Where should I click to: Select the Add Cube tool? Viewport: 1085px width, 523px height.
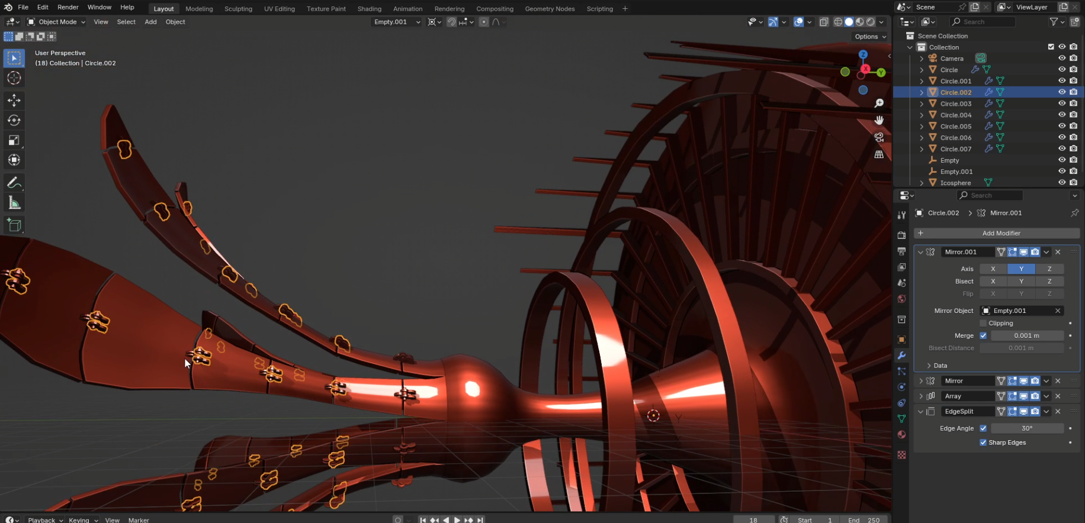[14, 225]
